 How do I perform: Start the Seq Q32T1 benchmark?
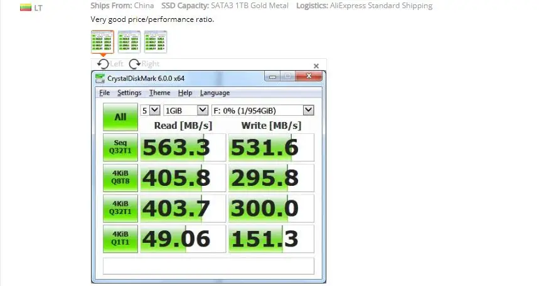(120, 147)
